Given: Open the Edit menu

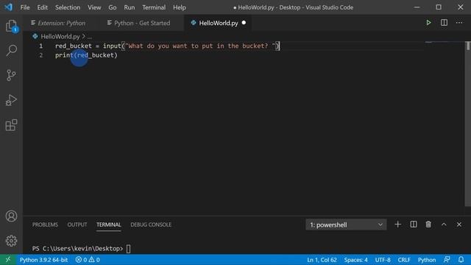Looking at the screenshot, I should click(43, 7).
